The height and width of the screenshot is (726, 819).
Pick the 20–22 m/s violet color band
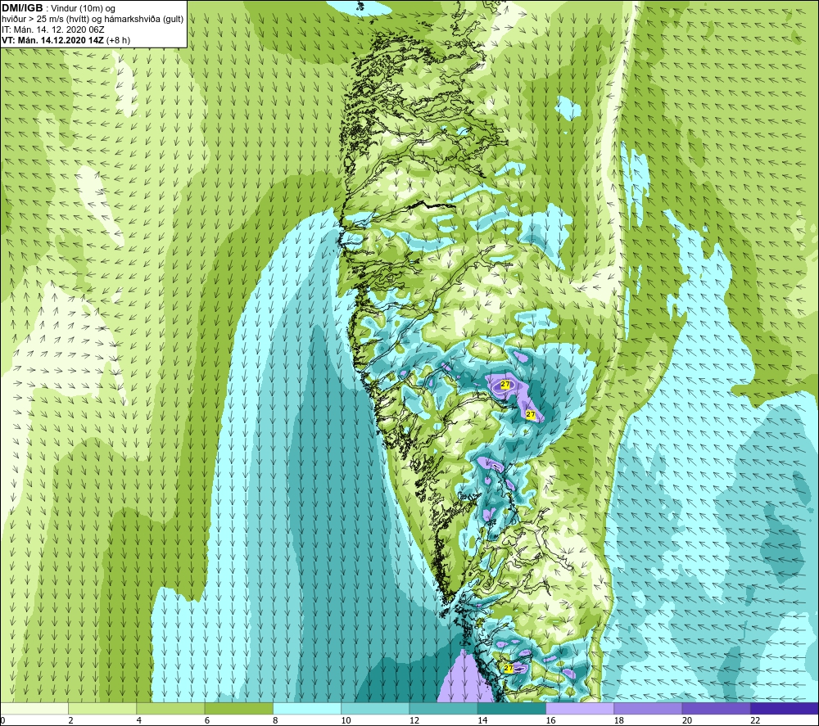717,709
